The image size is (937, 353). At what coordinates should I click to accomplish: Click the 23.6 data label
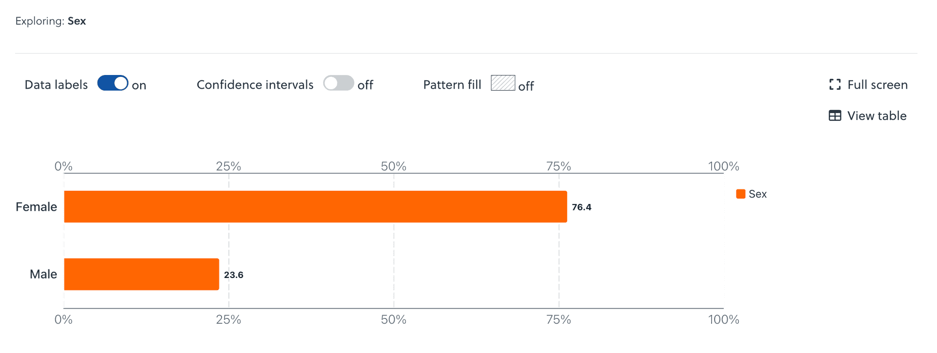(x=233, y=275)
